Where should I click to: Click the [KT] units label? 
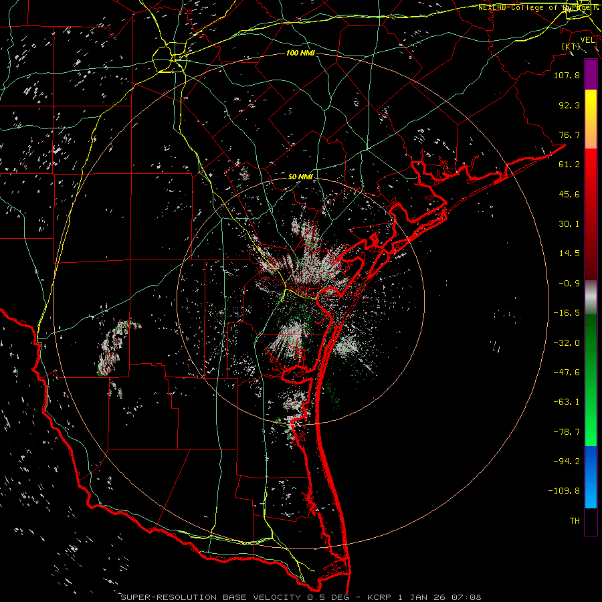coord(571,46)
